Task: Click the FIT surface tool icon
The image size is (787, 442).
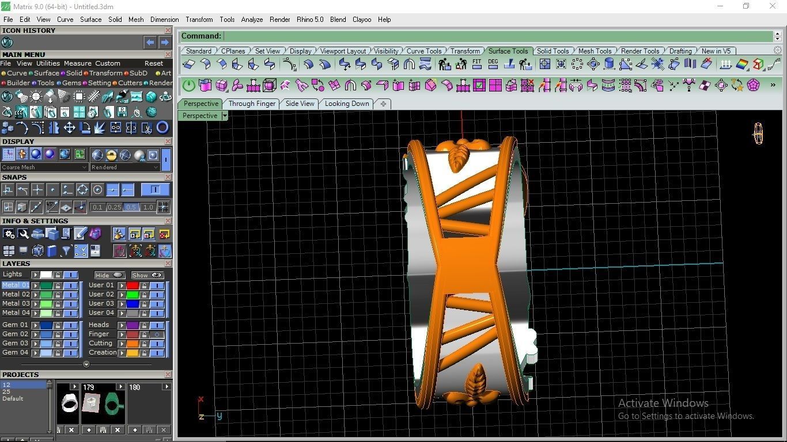Action: click(x=476, y=64)
